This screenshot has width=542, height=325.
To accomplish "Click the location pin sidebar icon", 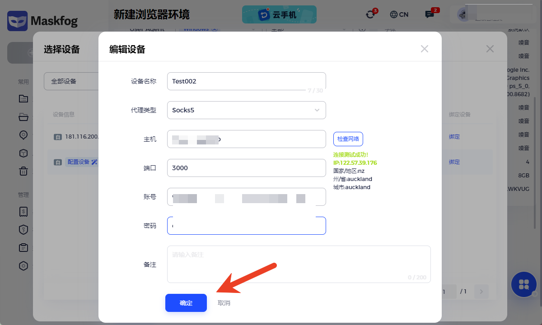I will click(23, 135).
